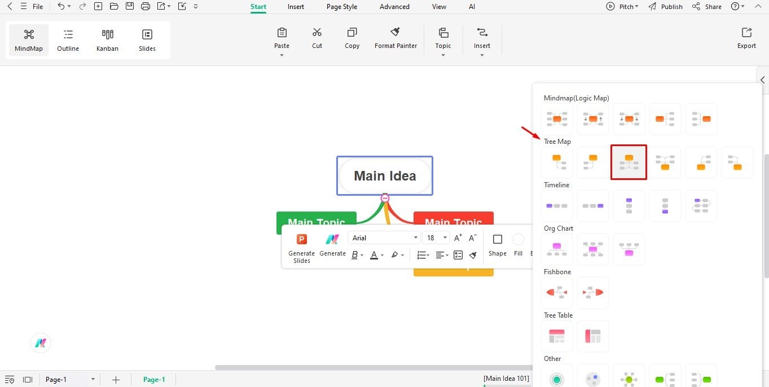Select first Timeline horizontal layout
This screenshot has height=387, width=769.
pos(557,206)
